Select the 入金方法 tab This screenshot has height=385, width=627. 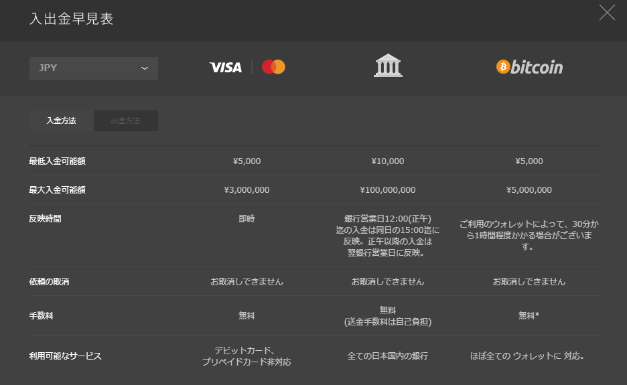coord(61,121)
